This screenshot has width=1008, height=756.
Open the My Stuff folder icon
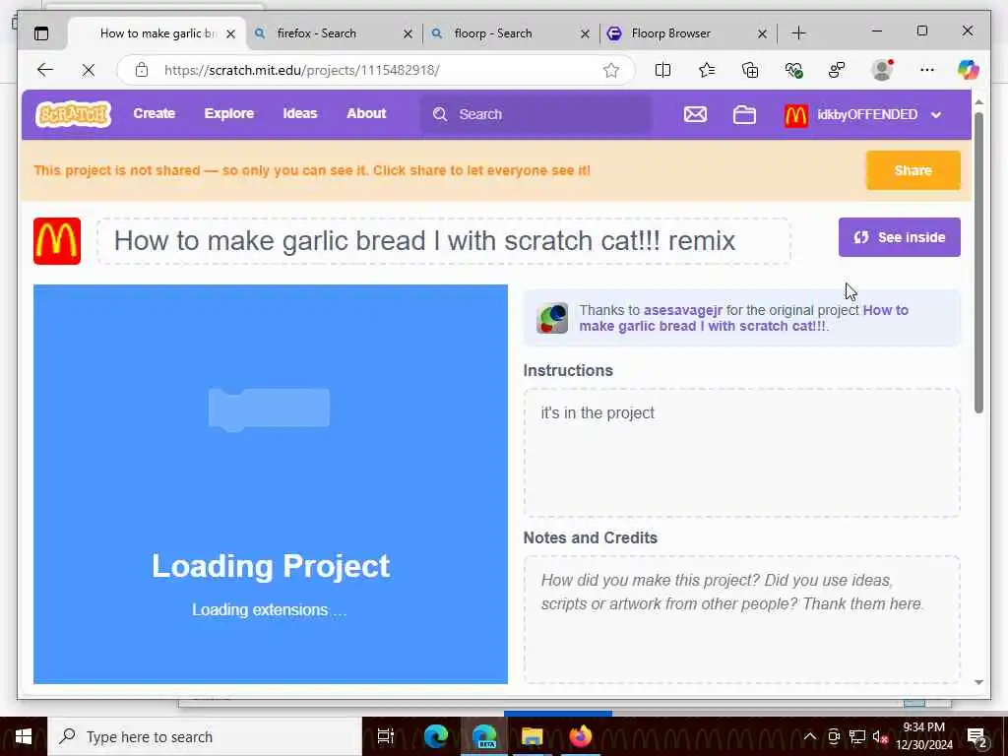click(x=744, y=114)
